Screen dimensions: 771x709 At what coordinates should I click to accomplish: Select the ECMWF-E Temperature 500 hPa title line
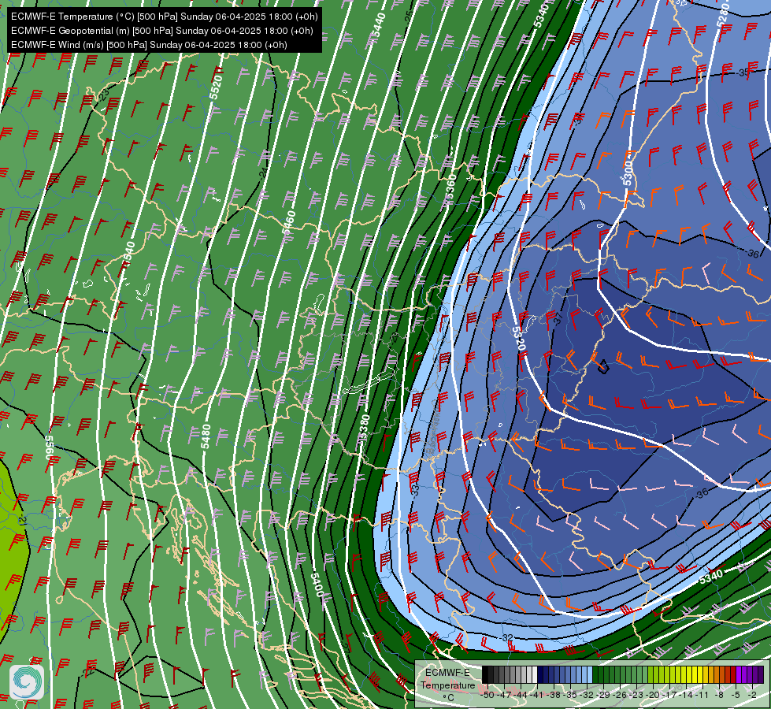click(x=165, y=17)
